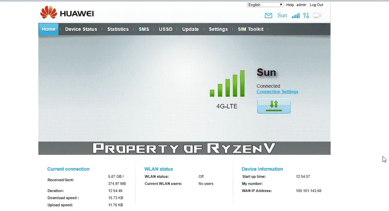This screenshot has width=389, height=211.
Task: Click Log Out
Action: pyautogui.click(x=316, y=5)
